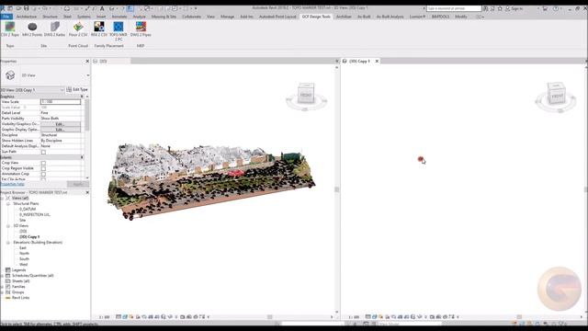The image size is (588, 331).
Task: Toggle the Crop View checkbox
Action: (x=43, y=163)
